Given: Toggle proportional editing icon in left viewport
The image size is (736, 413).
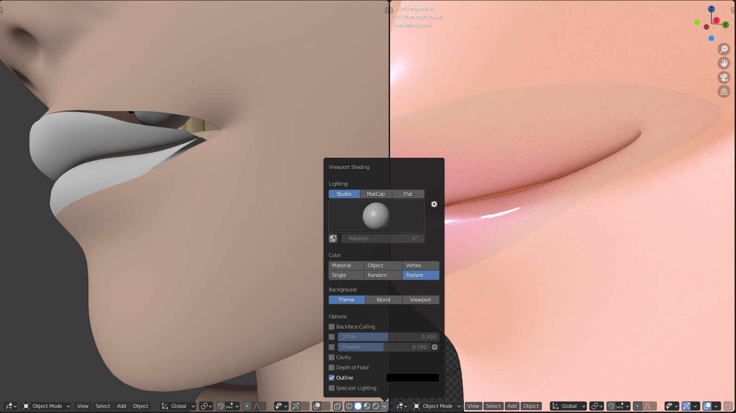Looking at the screenshot, I should [247, 406].
